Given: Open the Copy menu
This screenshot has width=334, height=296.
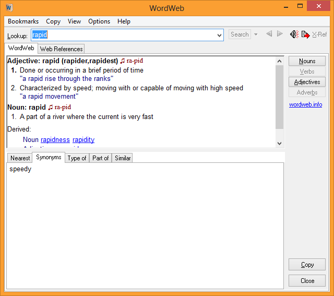Looking at the screenshot, I should tap(53, 21).
